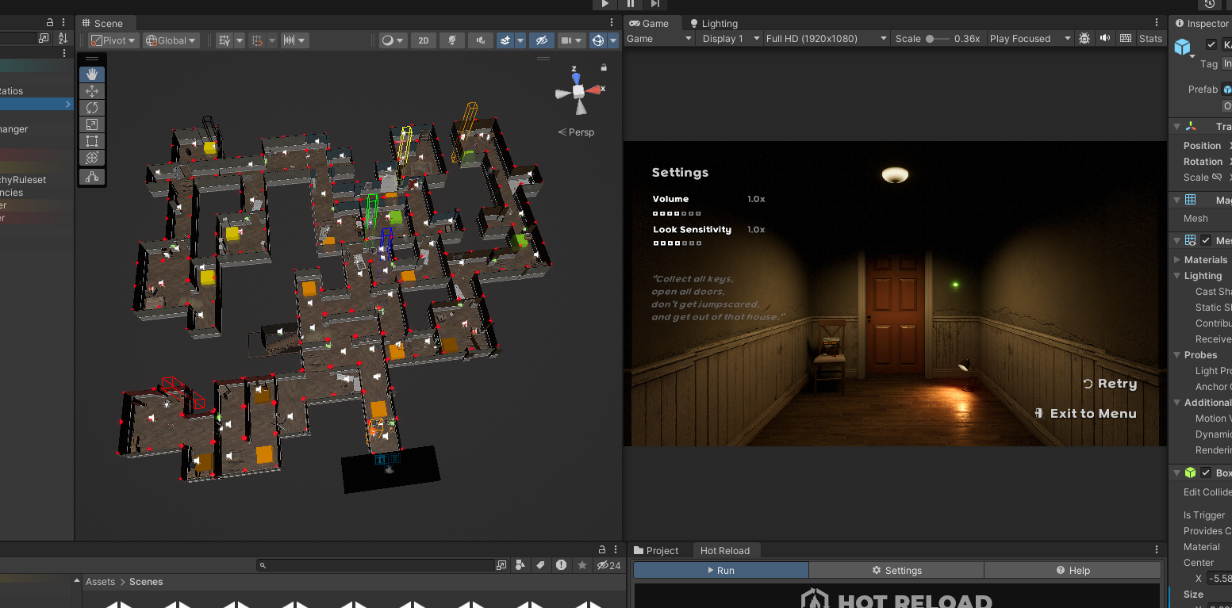
Task: Click the Look Sensitivity setting pips
Action: click(x=677, y=243)
